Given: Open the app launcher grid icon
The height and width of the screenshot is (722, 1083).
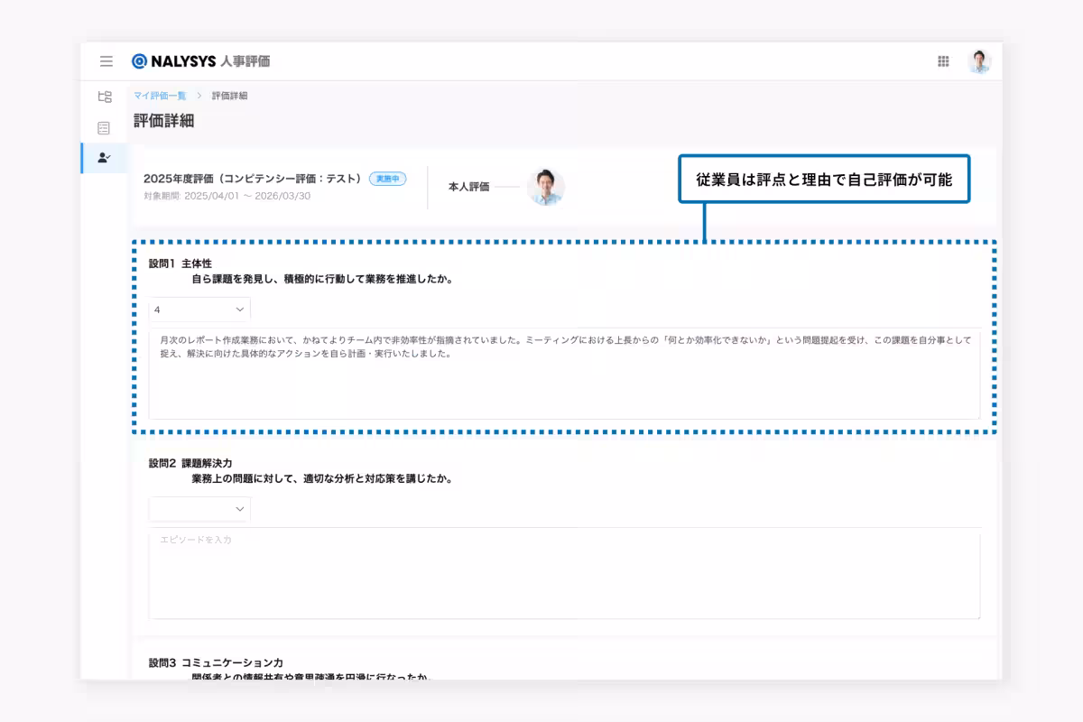Looking at the screenshot, I should (943, 60).
